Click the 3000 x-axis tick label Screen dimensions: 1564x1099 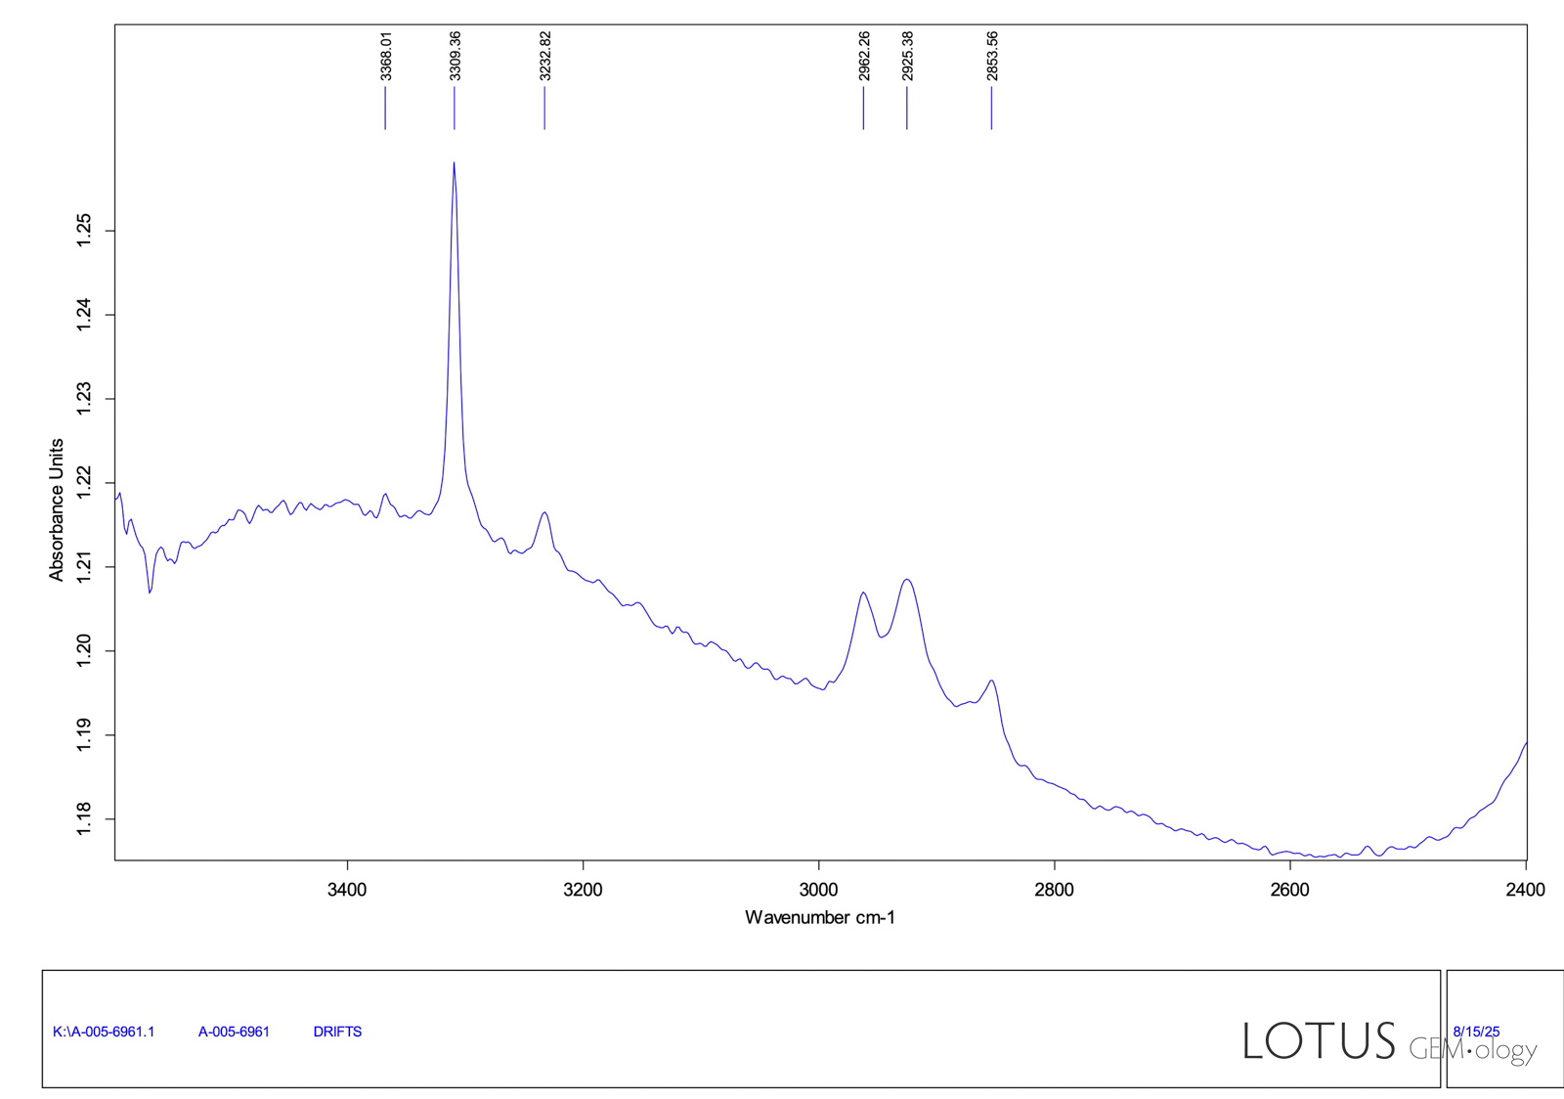tap(818, 889)
